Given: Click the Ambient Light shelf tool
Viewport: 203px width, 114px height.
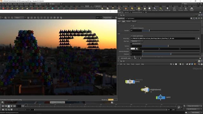Looking at the screenshot, I should pyautogui.click(x=167, y=9).
